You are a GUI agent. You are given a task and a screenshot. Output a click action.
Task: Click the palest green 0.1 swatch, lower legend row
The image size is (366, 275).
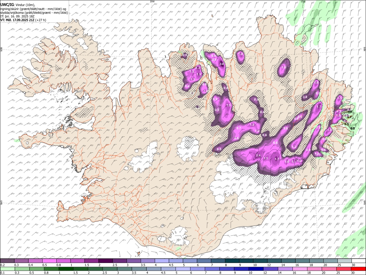click(7, 269)
